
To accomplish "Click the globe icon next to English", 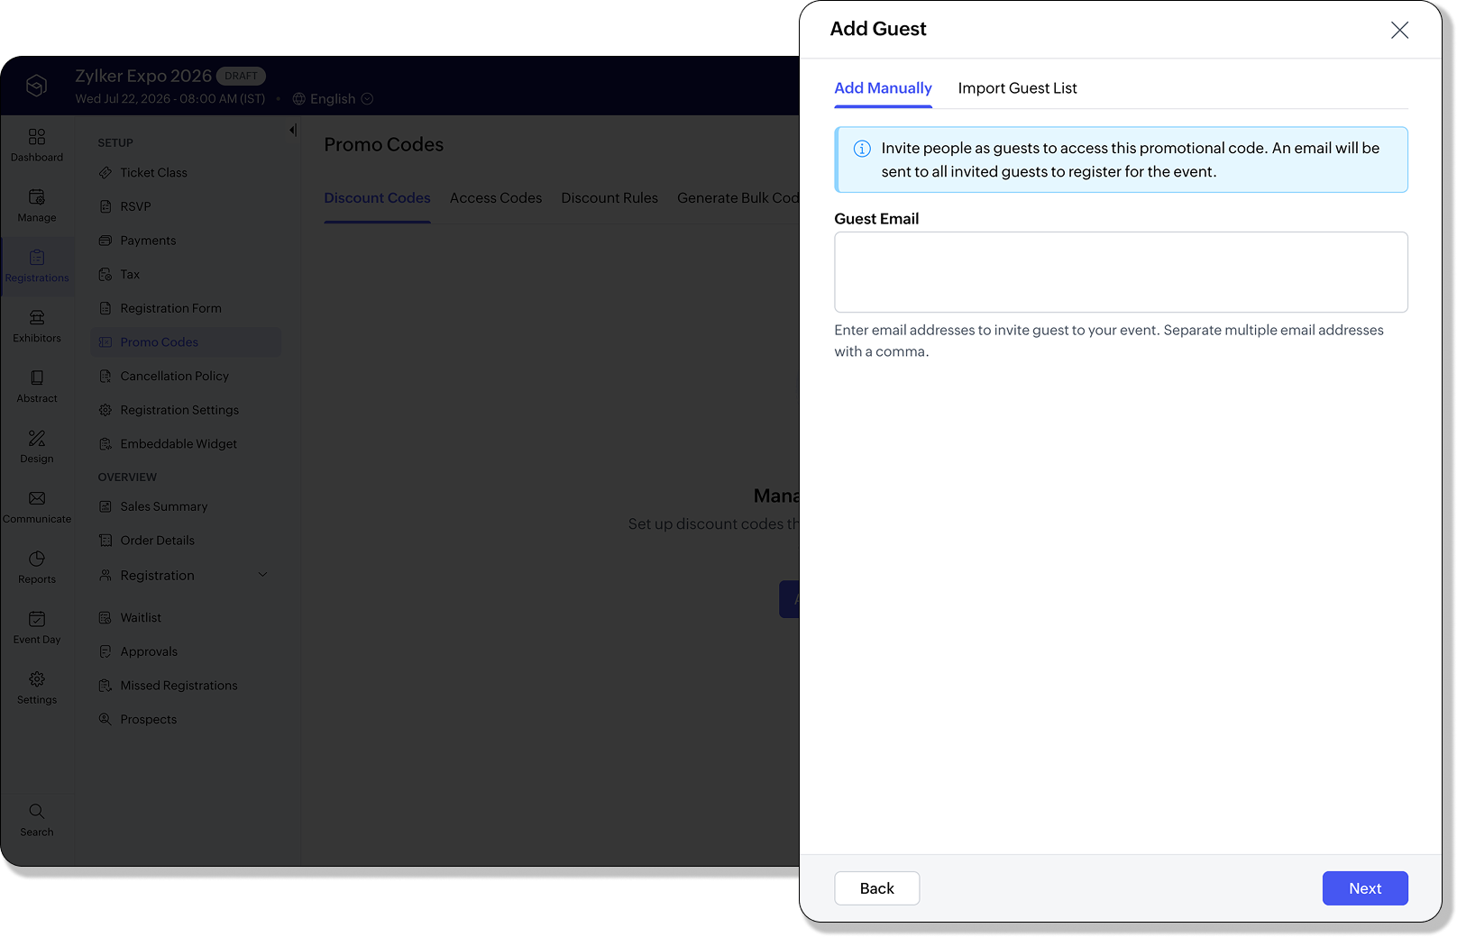I will 299,99.
